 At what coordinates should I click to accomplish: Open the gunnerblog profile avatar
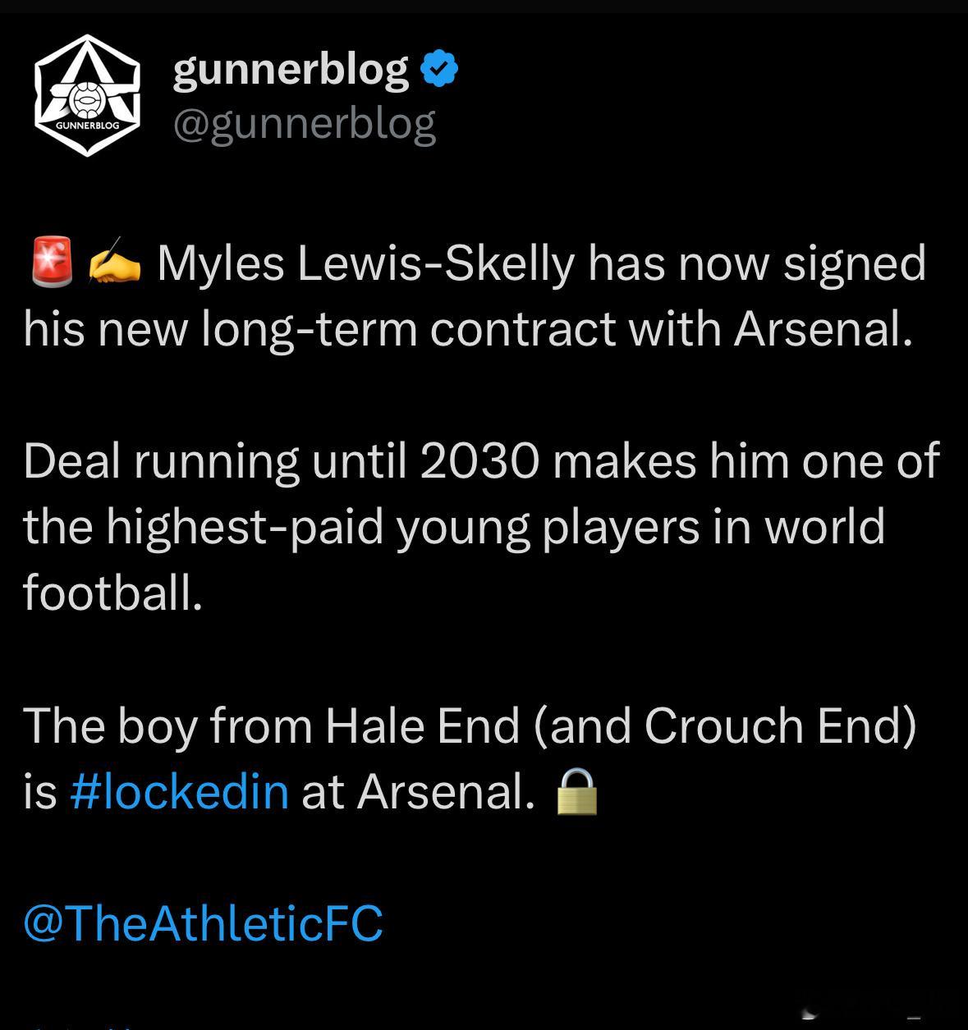88,96
